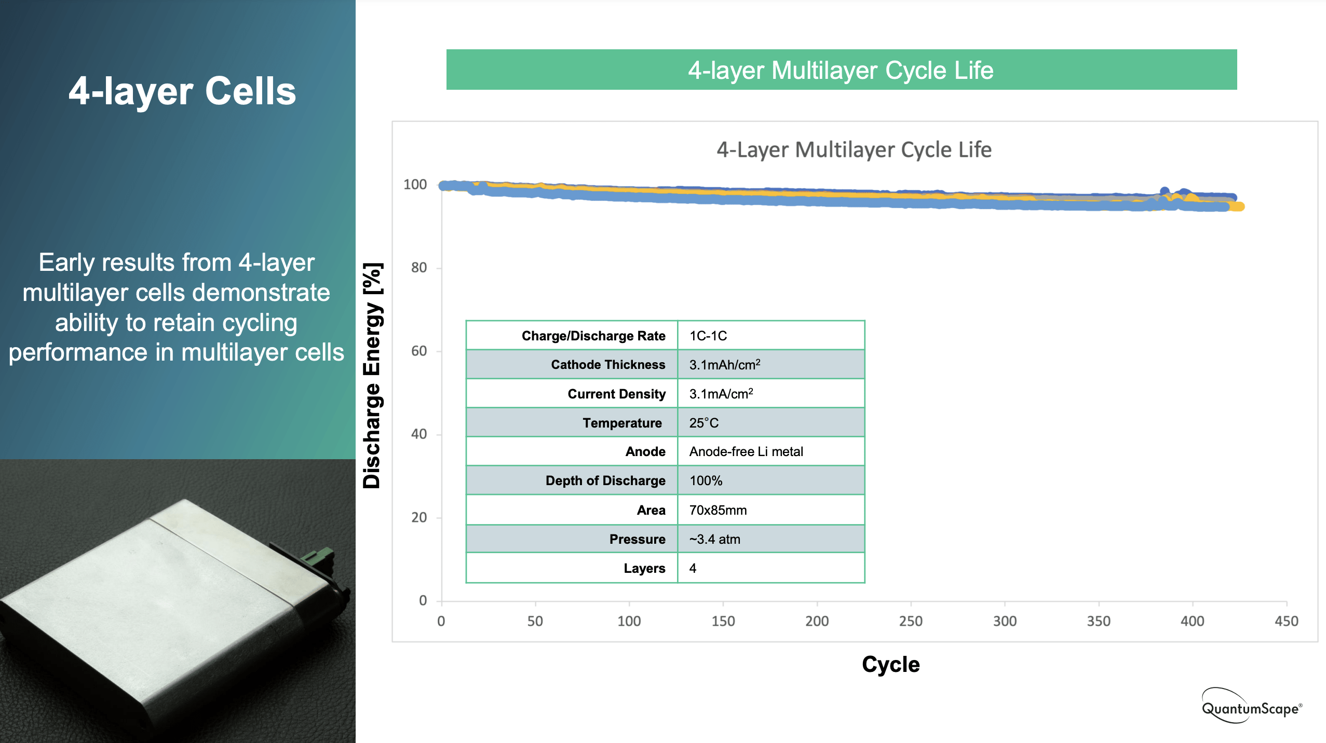Select the Anode-free Li metal cell

[746, 451]
